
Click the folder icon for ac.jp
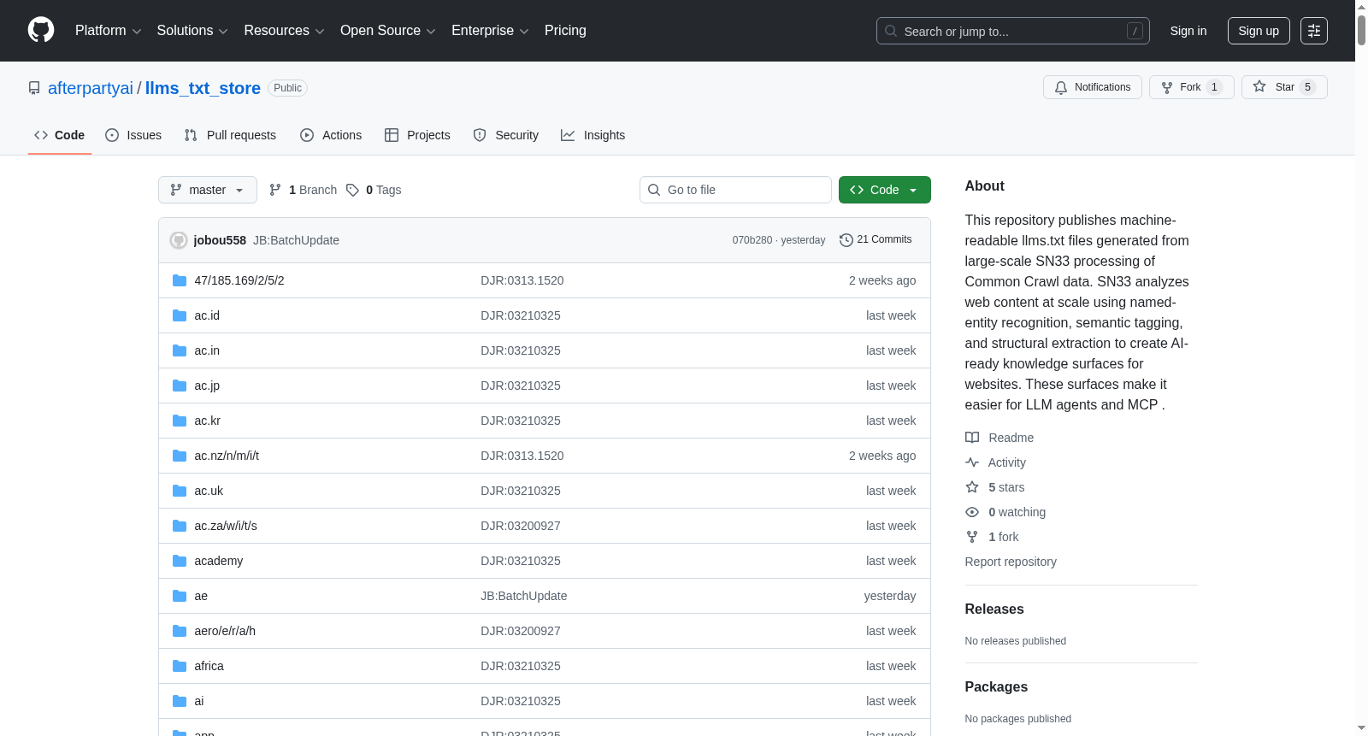(180, 386)
